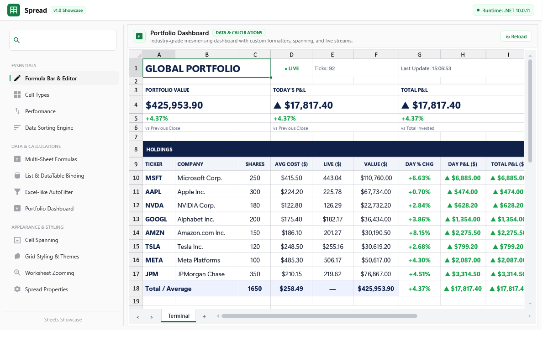Click the Cell Spanning icon
The width and height of the screenshot is (548, 347).
pyautogui.click(x=17, y=240)
